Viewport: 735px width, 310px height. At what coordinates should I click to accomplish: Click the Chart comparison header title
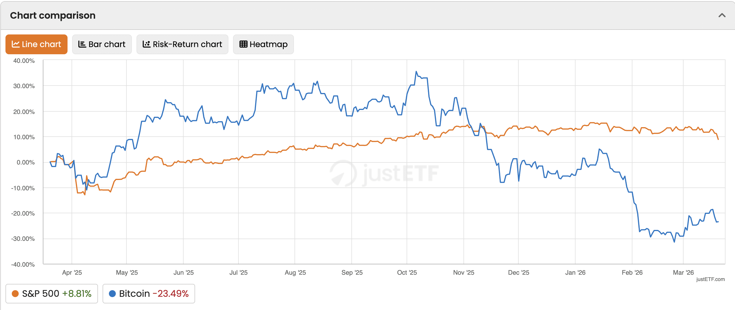click(53, 15)
